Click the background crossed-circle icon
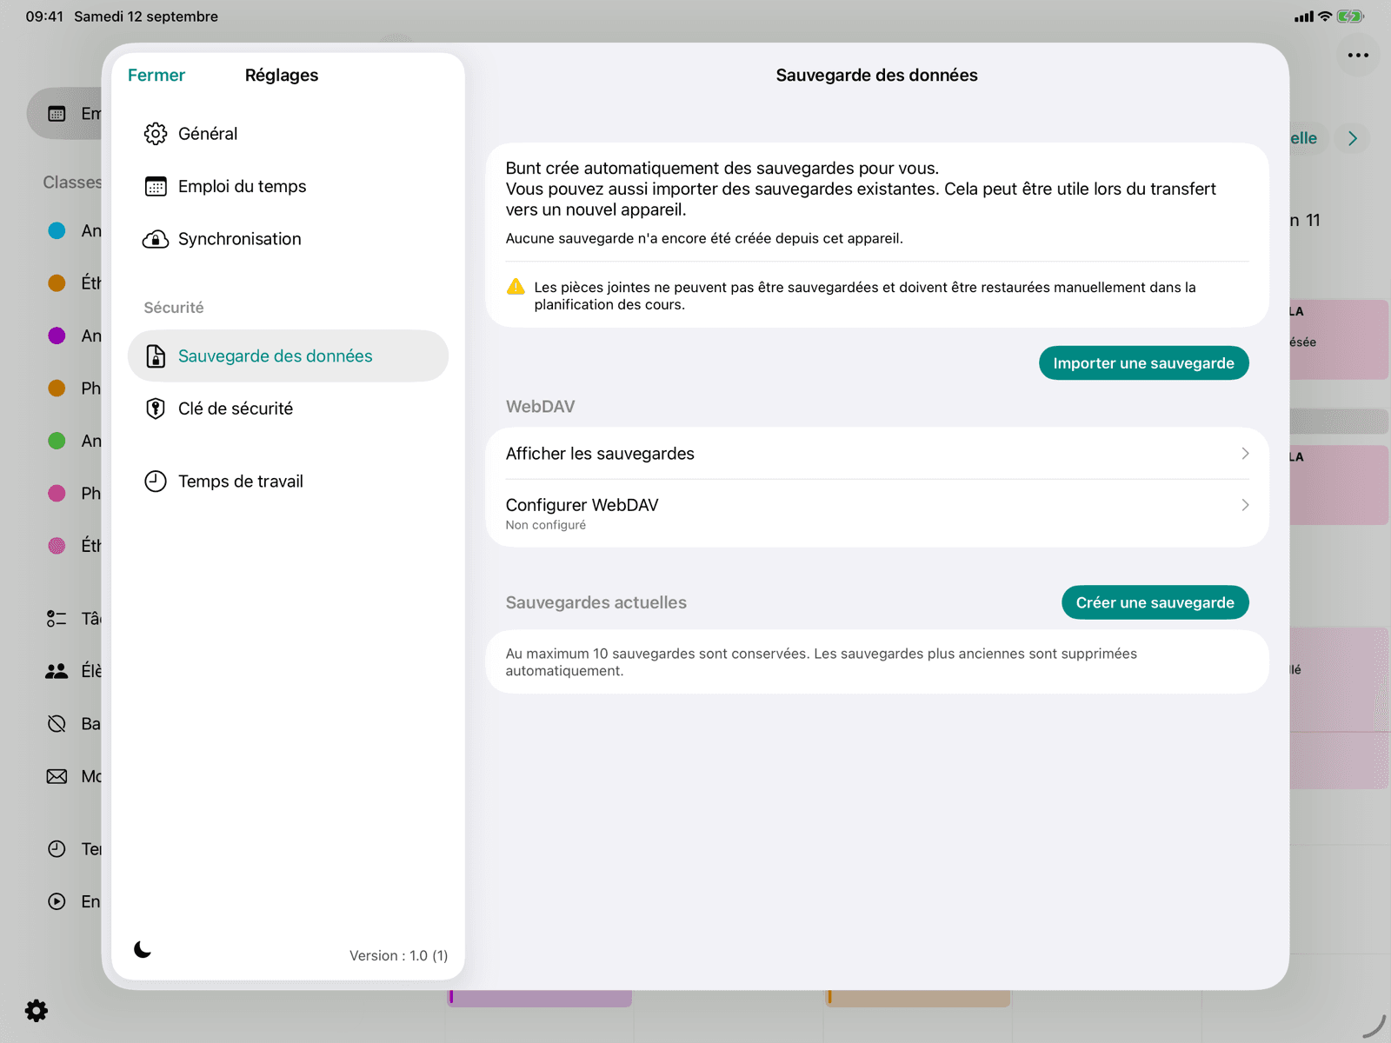This screenshot has height=1043, width=1391. tap(57, 724)
